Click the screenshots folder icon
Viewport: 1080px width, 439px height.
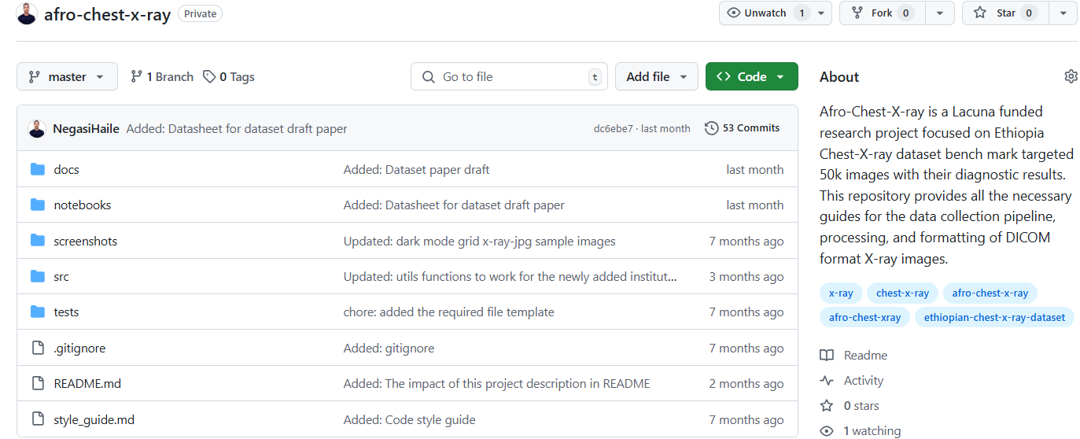coord(38,241)
